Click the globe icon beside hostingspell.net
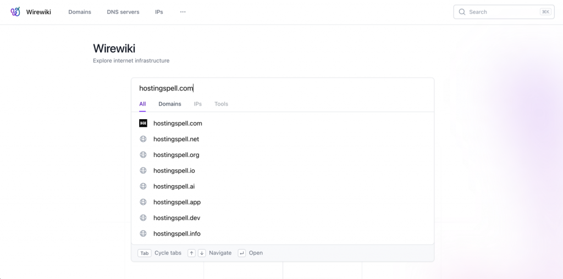The height and width of the screenshot is (279, 563). (x=143, y=139)
